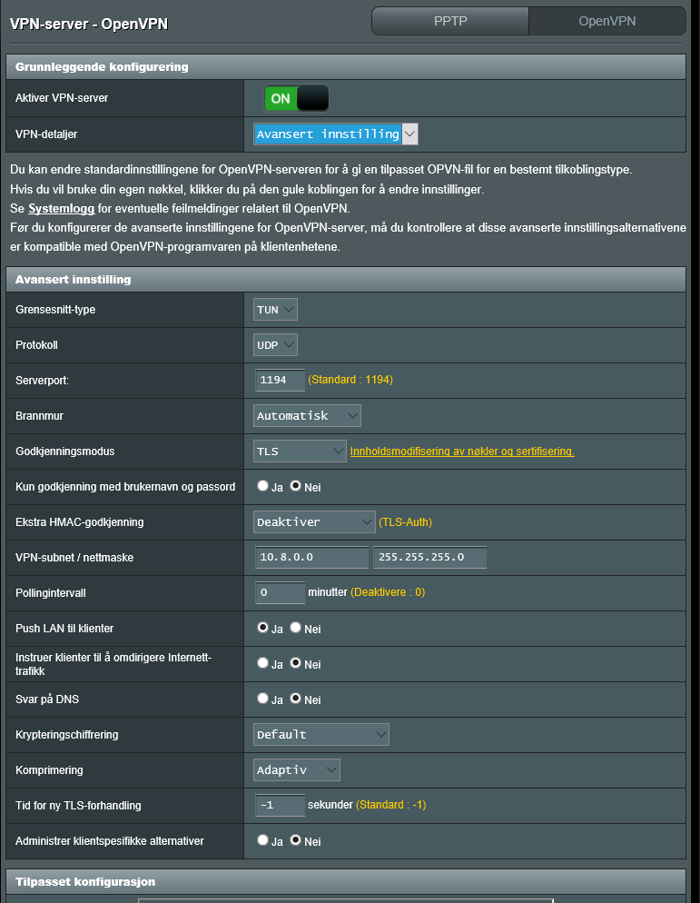Open the Systemlogg link
The height and width of the screenshot is (903, 700).
[61, 208]
